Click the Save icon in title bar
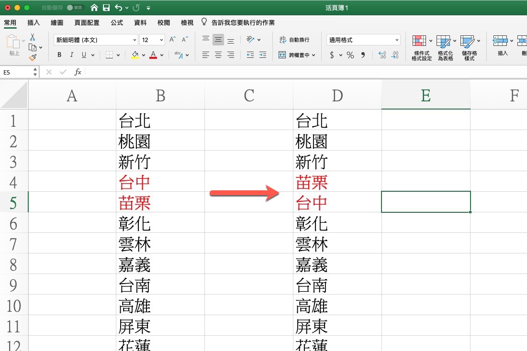 click(106, 8)
